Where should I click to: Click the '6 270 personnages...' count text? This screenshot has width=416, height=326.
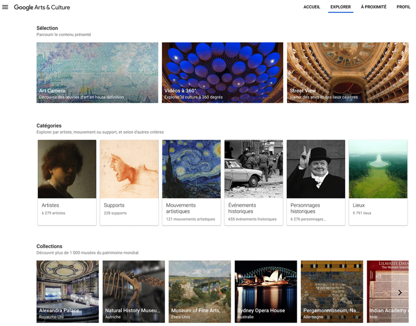click(x=308, y=219)
